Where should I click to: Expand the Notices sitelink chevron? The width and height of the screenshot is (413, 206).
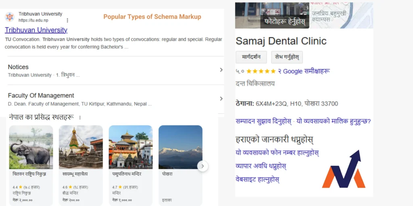pos(221,70)
